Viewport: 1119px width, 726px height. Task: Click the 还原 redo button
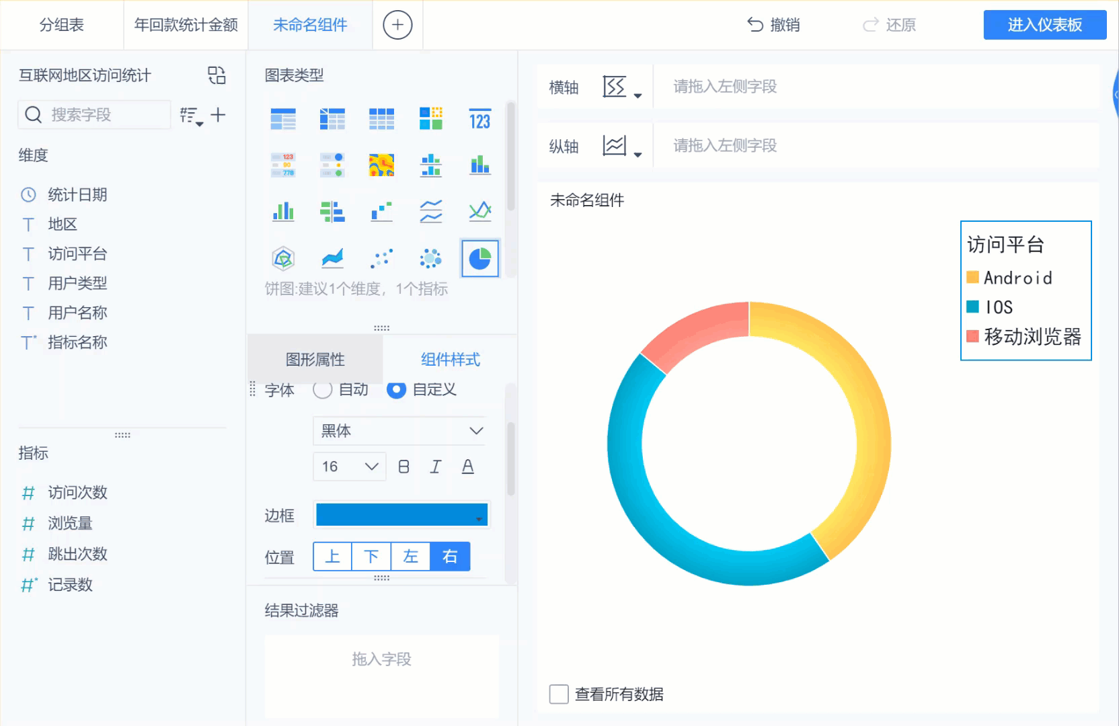889,25
